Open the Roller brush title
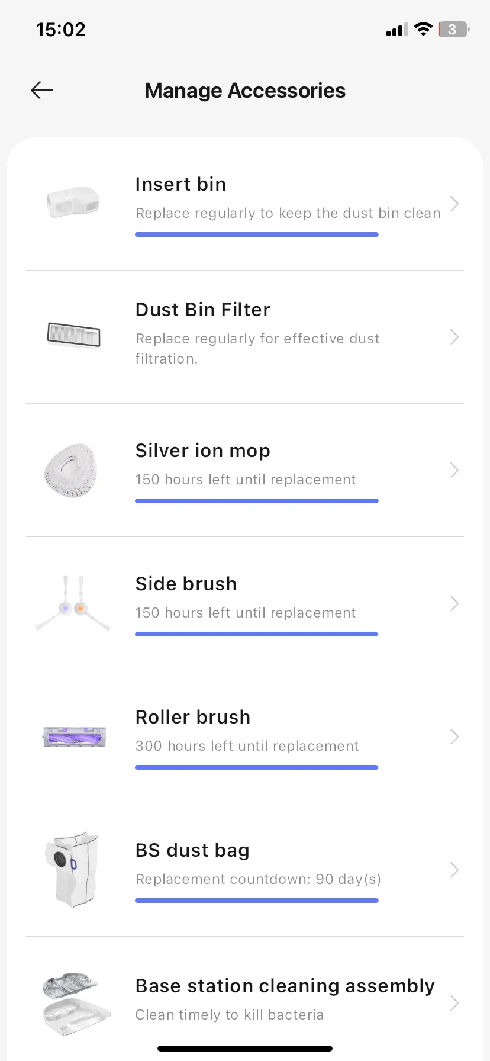The width and height of the screenshot is (490, 1061). tap(193, 717)
